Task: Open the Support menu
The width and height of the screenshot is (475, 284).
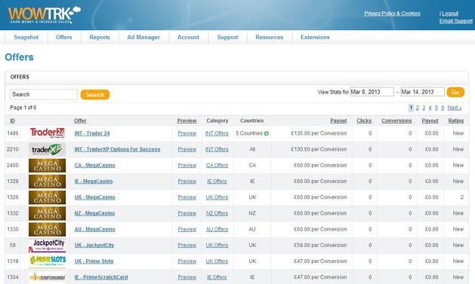Action: pyautogui.click(x=227, y=37)
